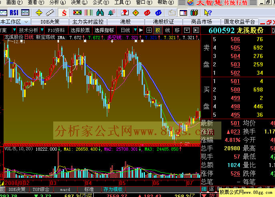
Task: Toggle the 权 adjustment button
Action: pos(158,30)
